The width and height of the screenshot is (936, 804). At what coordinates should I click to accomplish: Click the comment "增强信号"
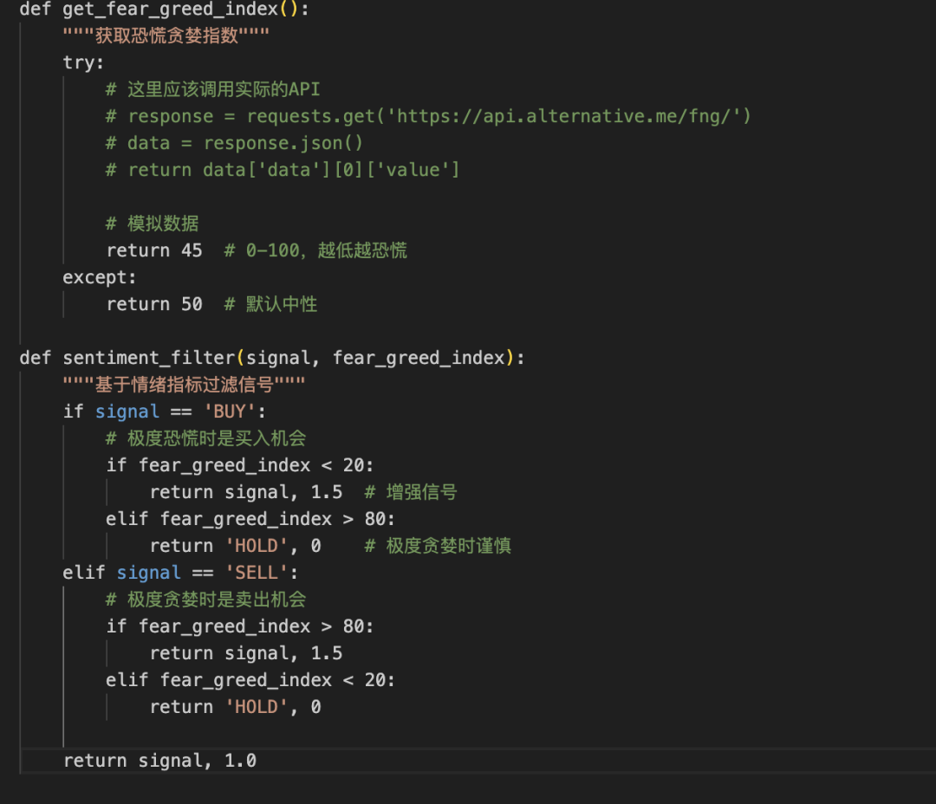(412, 492)
